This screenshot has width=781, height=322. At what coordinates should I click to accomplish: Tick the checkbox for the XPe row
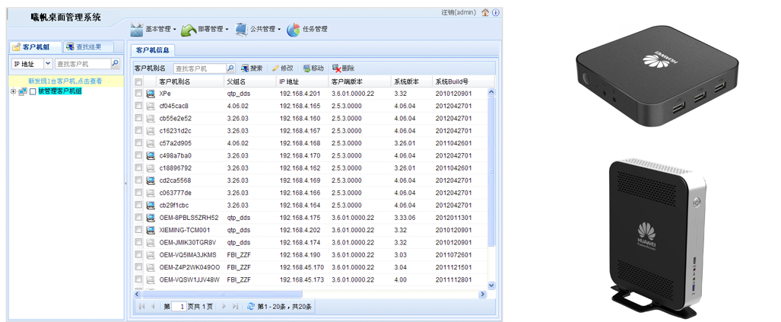point(138,94)
